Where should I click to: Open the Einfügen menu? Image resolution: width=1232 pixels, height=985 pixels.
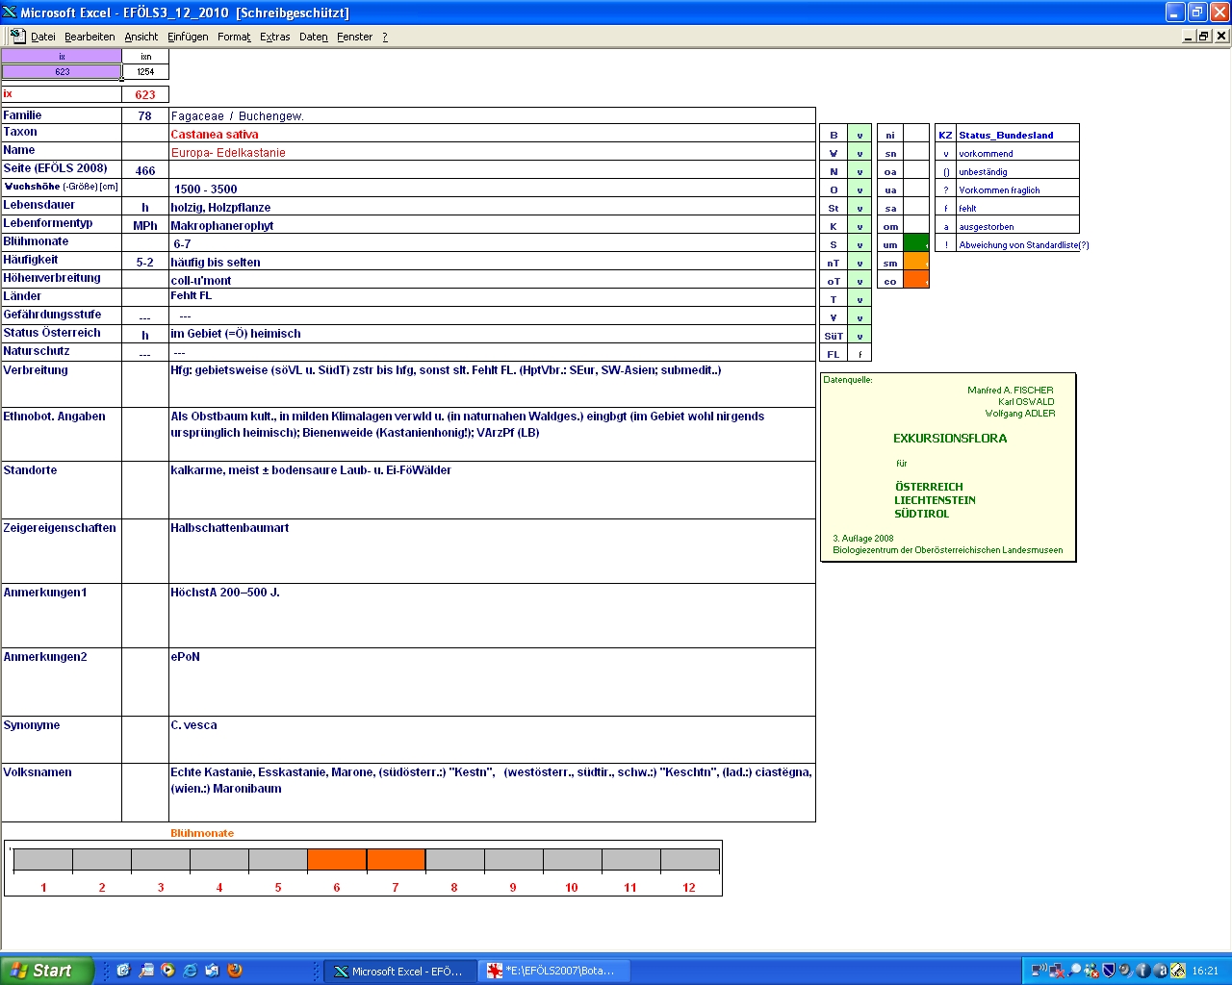click(188, 37)
